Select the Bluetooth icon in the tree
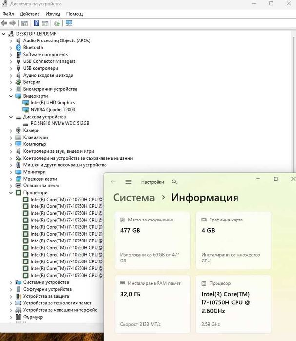The image size is (296, 341). pyautogui.click(x=19, y=47)
